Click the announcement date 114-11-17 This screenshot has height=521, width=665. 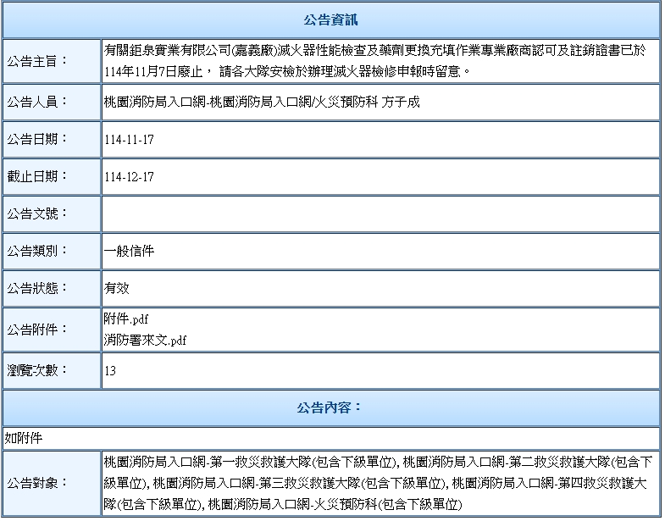pos(129,139)
